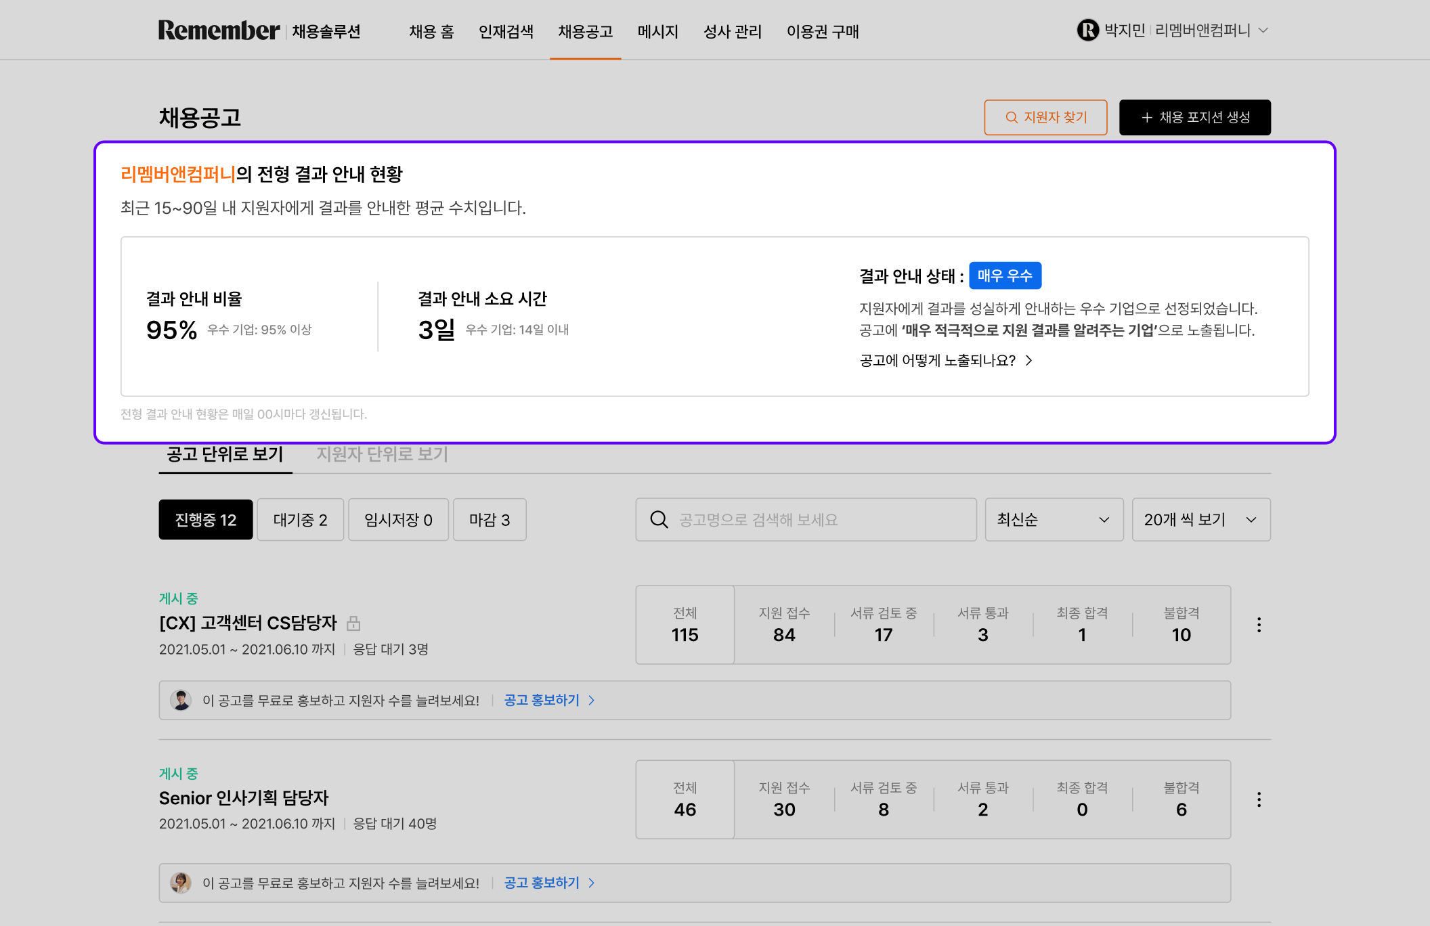Click 불합격 10 count
Image resolution: width=1430 pixels, height=926 pixels.
1181,625
